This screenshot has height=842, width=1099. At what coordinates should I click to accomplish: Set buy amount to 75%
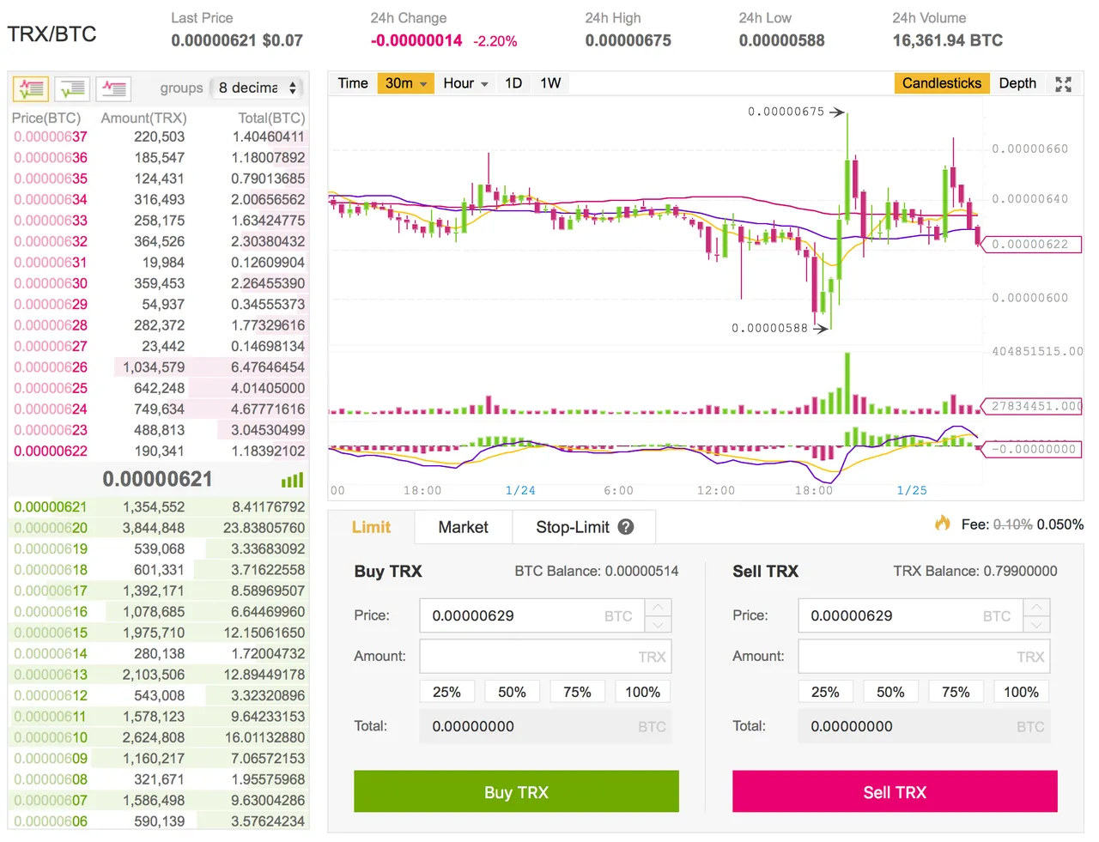[x=577, y=692]
